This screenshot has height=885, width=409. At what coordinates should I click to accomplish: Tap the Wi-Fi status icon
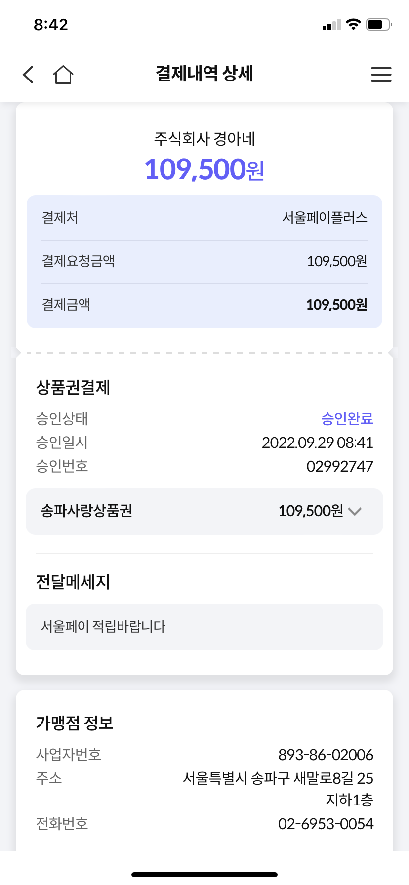pyautogui.click(x=353, y=24)
